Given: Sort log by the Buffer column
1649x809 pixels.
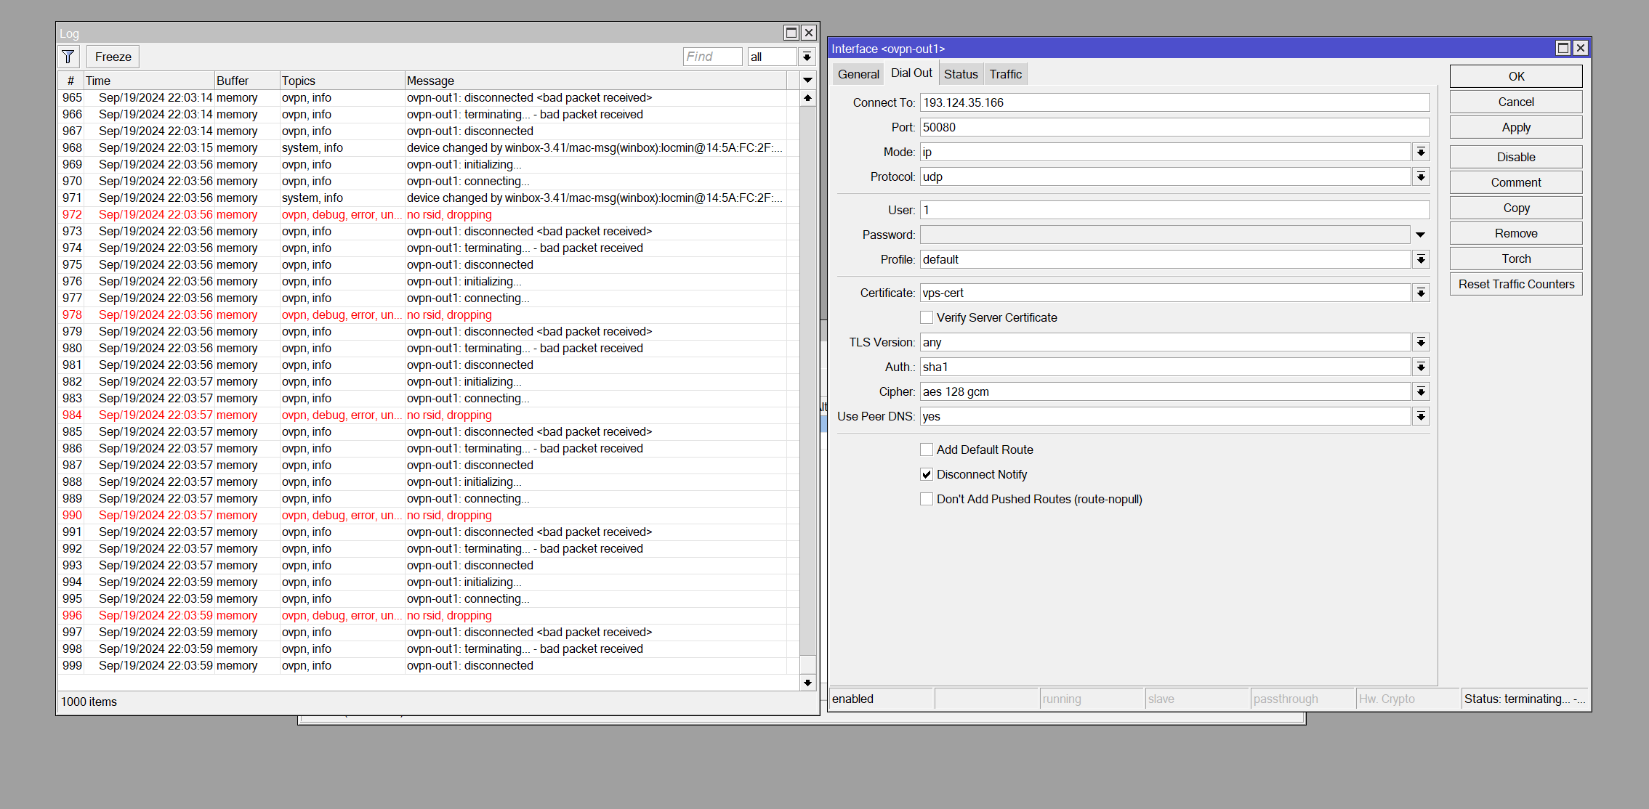Looking at the screenshot, I should coord(247,81).
